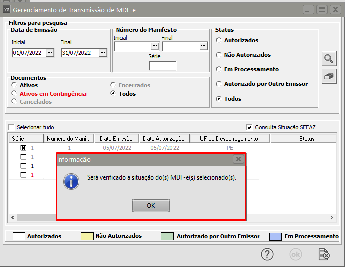Select Não Autorizados status radio button
The image size is (345, 267).
[x=218, y=54]
